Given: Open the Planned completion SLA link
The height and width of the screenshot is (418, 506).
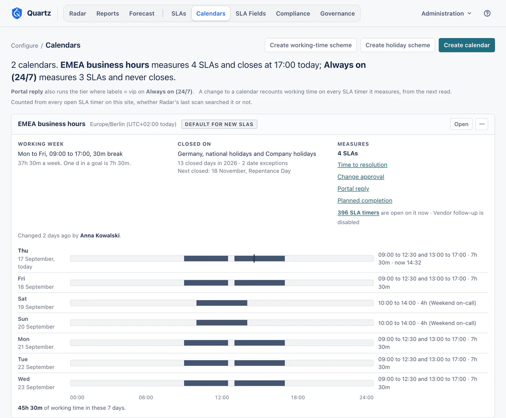Looking at the screenshot, I should coord(365,201).
